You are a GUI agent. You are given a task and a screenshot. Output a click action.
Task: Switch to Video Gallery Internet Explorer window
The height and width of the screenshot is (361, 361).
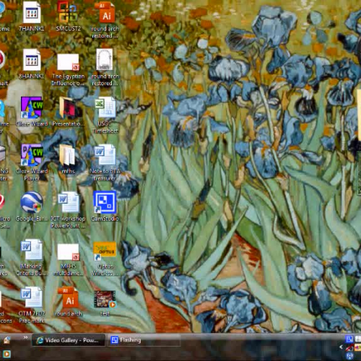69,340
